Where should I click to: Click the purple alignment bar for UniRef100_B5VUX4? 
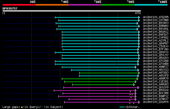tap(95, 91)
